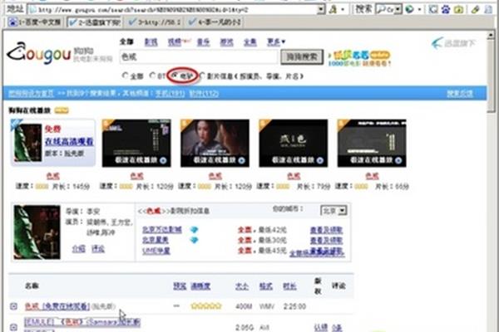
Task: Click the page scrollbar up arrow
Action: click(x=491, y=35)
